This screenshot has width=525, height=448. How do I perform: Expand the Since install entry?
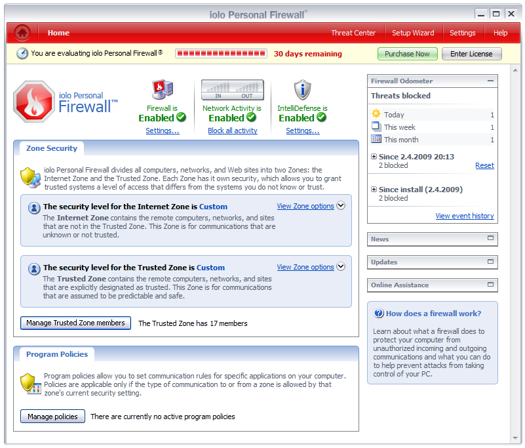[x=374, y=190]
